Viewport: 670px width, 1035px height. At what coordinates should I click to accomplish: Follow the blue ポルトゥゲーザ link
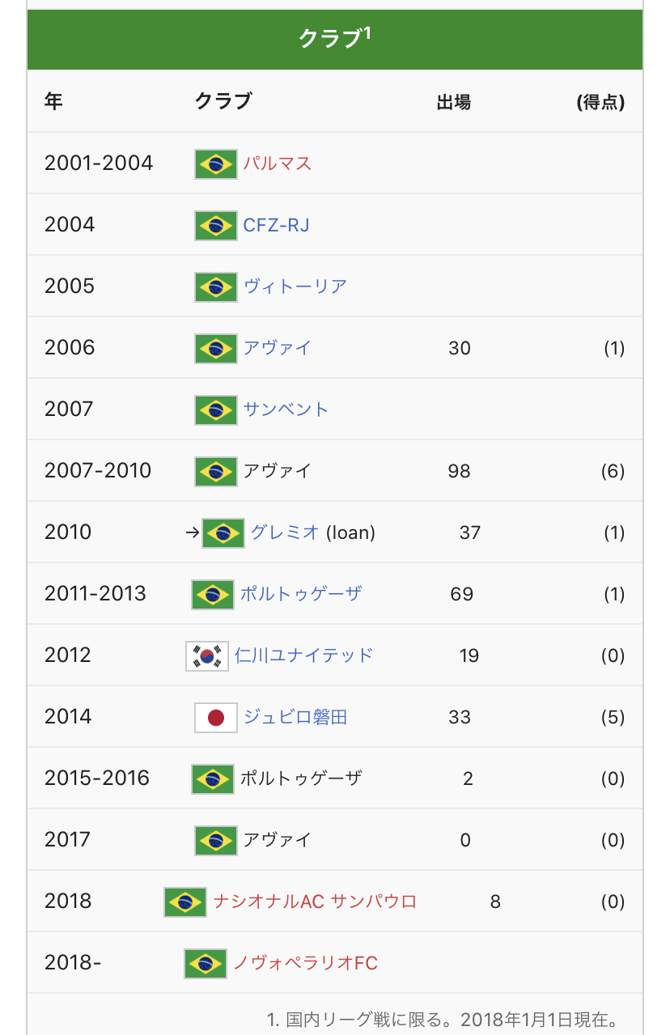(x=301, y=594)
